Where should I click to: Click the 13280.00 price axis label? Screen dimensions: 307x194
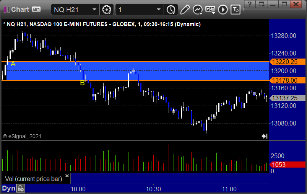tap(284, 36)
